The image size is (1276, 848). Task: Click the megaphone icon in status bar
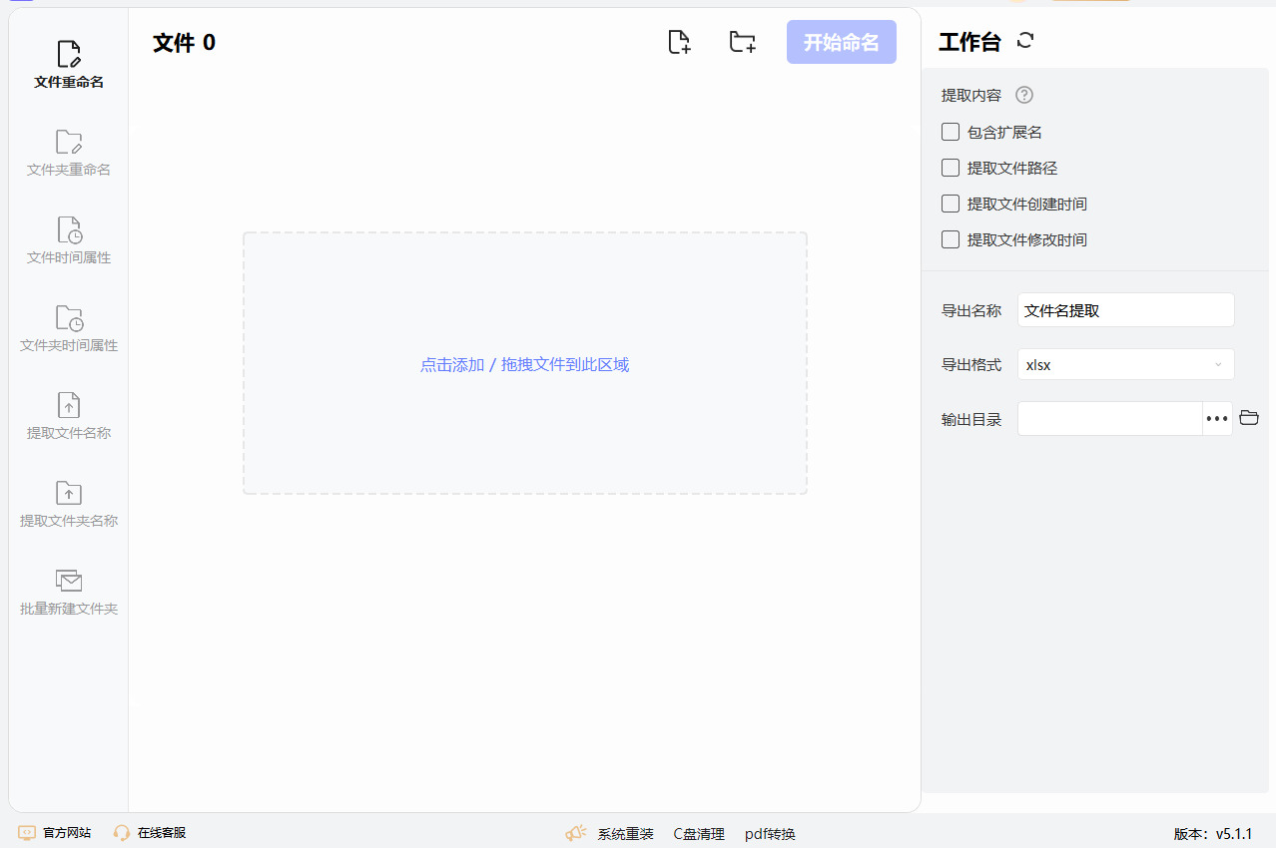[x=576, y=833]
